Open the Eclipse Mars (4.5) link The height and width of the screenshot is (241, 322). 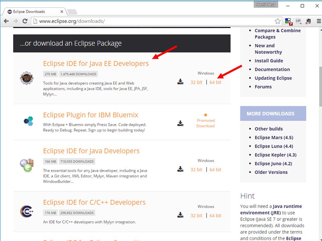(274, 138)
